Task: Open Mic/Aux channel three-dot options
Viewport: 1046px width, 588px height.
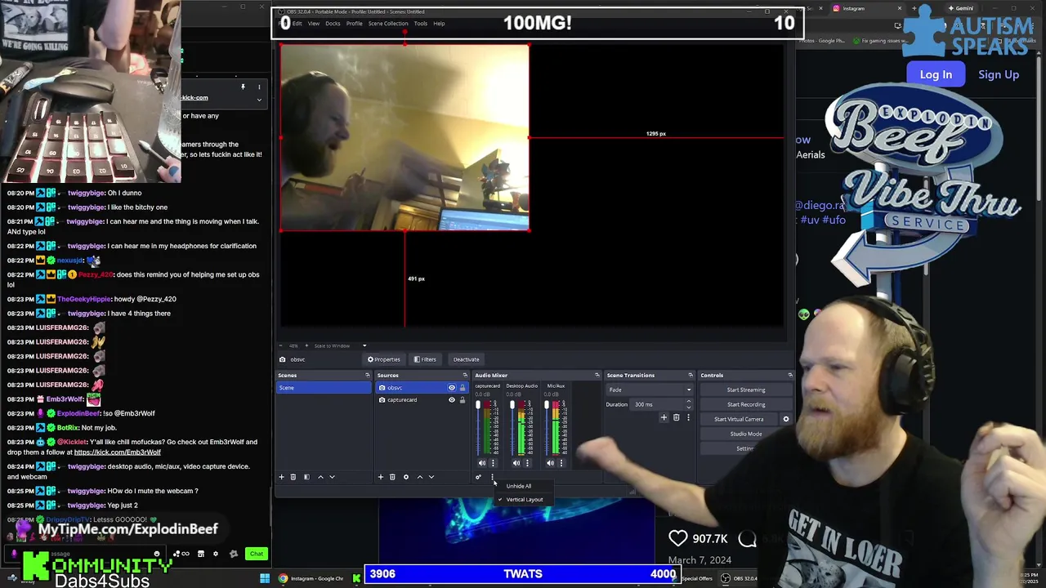Action: point(561,463)
